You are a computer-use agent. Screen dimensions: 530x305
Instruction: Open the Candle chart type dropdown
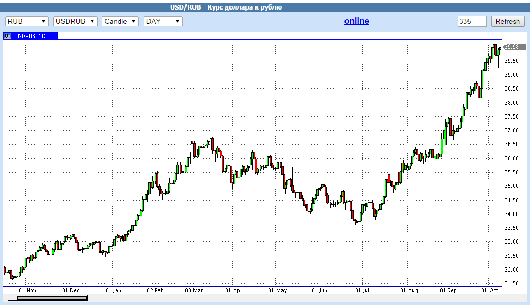click(120, 21)
